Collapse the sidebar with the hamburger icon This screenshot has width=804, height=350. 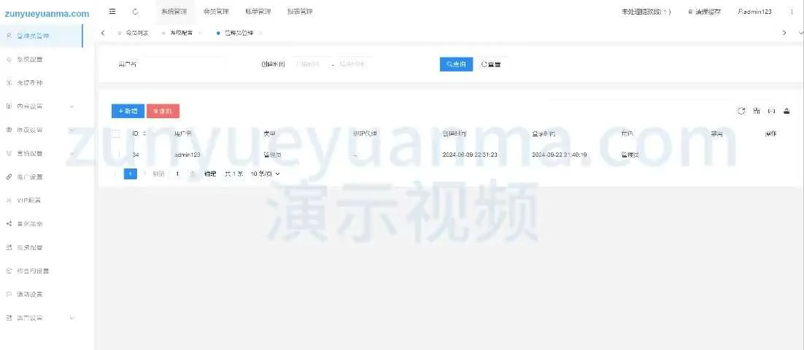click(x=112, y=12)
